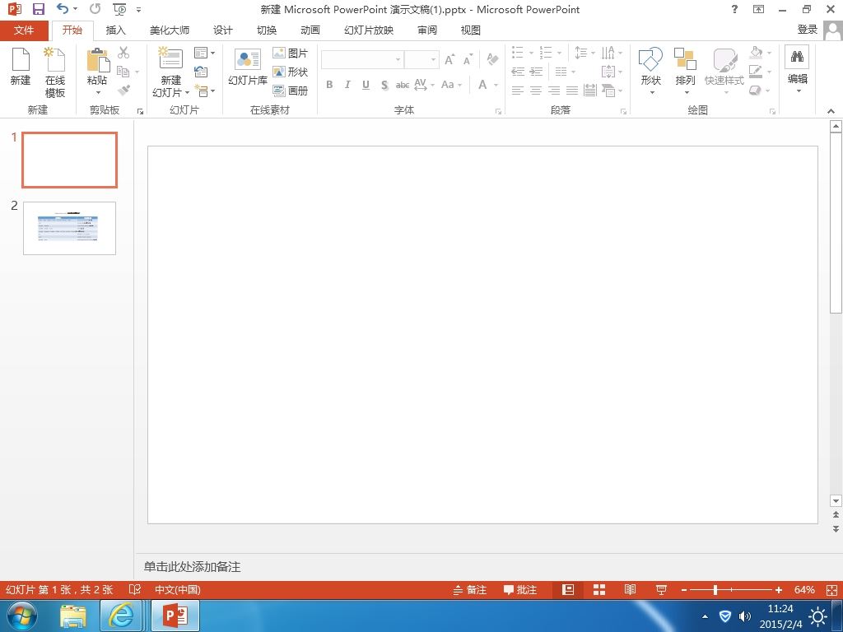The image size is (843, 632).
Task: Open 幻灯片库 slide library
Action: click(x=247, y=67)
